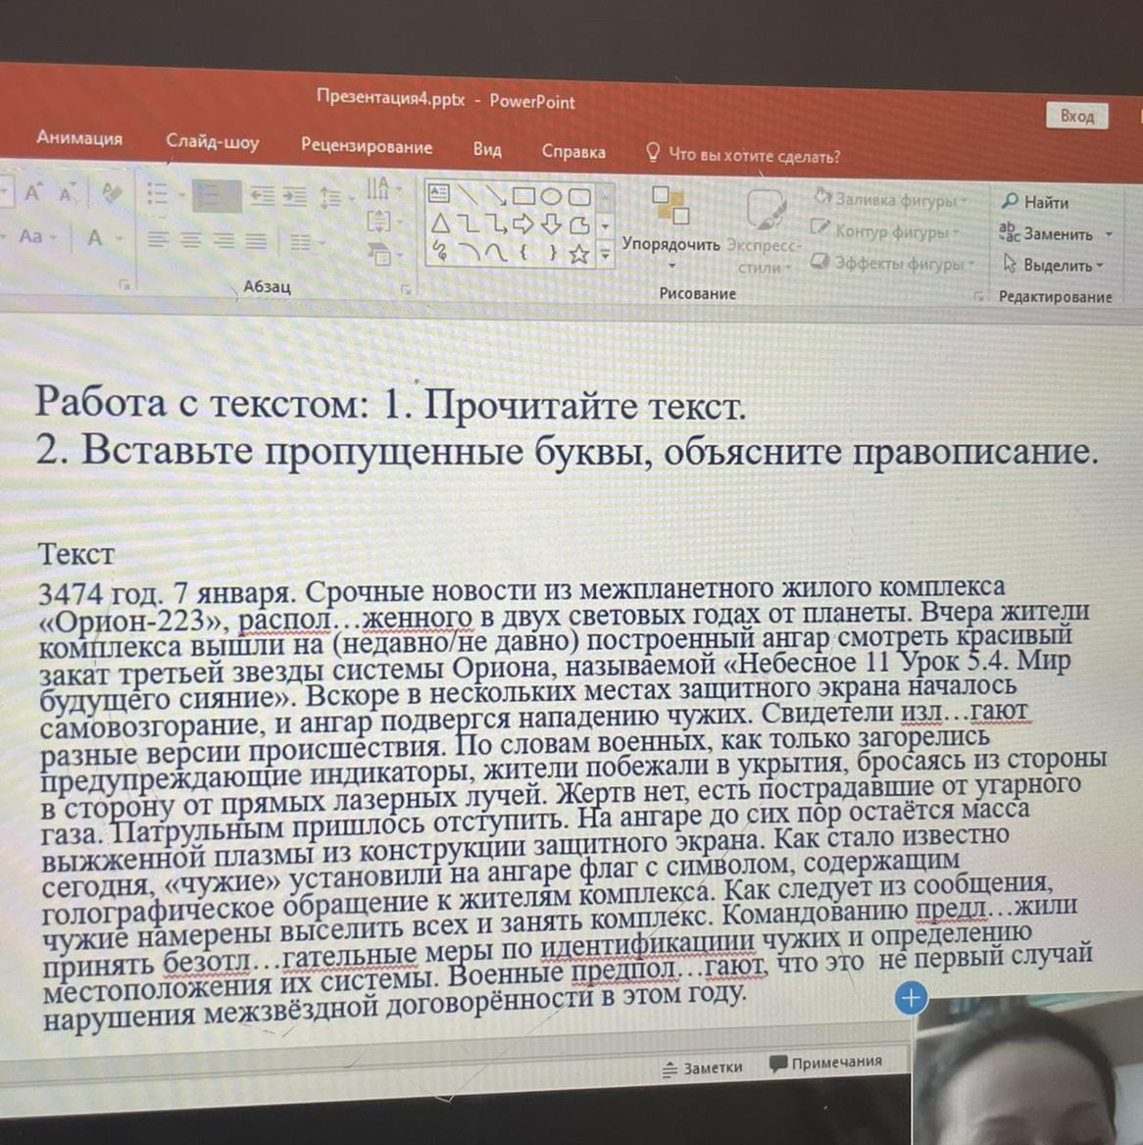
Task: Open the Select (Выделить) menu
Action: pyautogui.click(x=1053, y=265)
